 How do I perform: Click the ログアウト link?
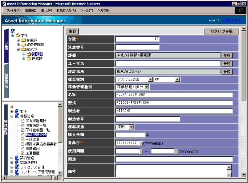click(232, 21)
